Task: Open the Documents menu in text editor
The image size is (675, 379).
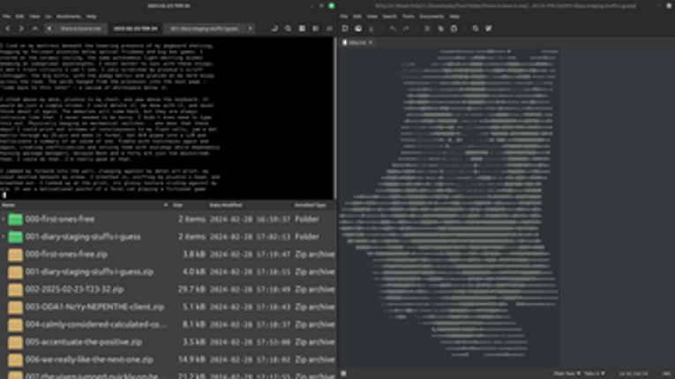Action: point(431,16)
